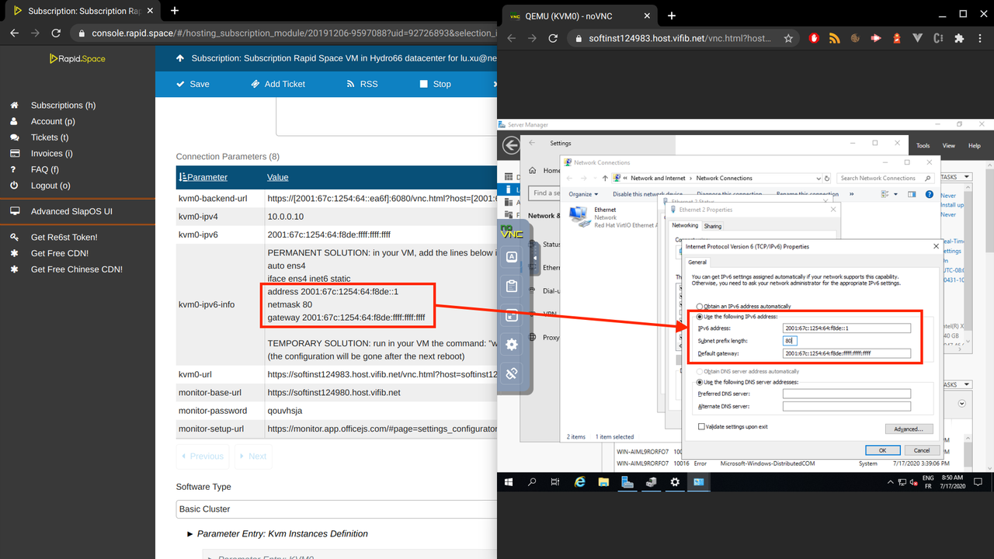Viewport: 994px width, 559px height.
Task: Open Task View on VM taskbar
Action: pyautogui.click(x=555, y=482)
